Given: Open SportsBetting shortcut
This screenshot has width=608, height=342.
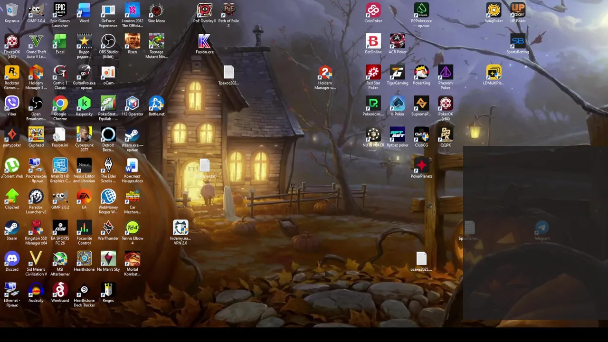Looking at the screenshot, I should coord(518,44).
